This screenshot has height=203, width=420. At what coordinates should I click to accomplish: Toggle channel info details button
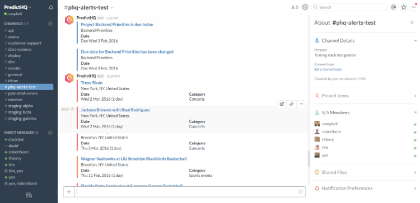[x=305, y=7]
